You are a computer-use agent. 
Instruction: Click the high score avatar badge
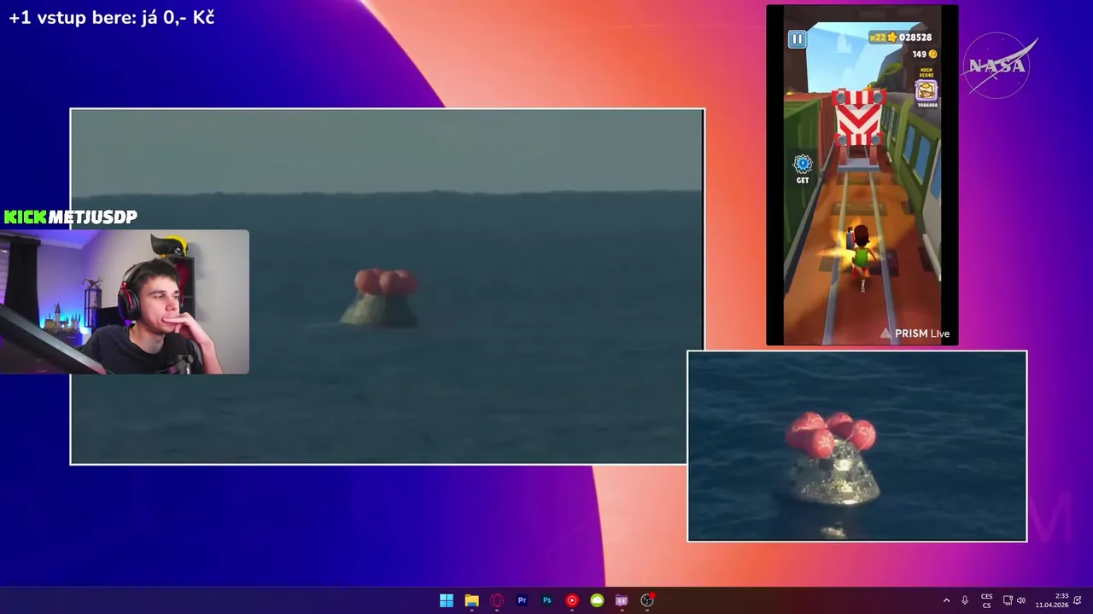click(926, 89)
